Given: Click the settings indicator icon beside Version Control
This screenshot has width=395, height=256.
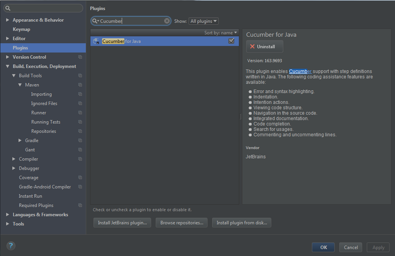Looking at the screenshot, I should click(80, 57).
